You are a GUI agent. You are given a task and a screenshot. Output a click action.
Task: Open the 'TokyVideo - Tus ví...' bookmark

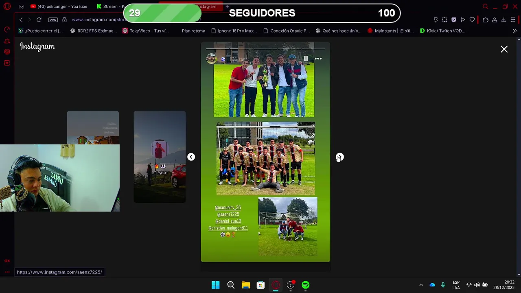tap(146, 31)
